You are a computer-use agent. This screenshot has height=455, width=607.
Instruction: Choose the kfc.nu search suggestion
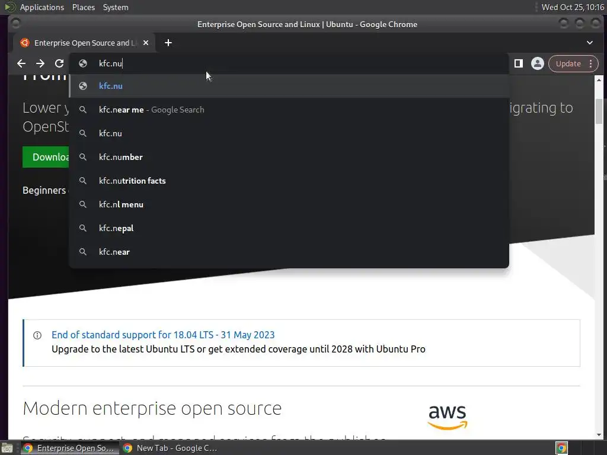[x=289, y=133]
